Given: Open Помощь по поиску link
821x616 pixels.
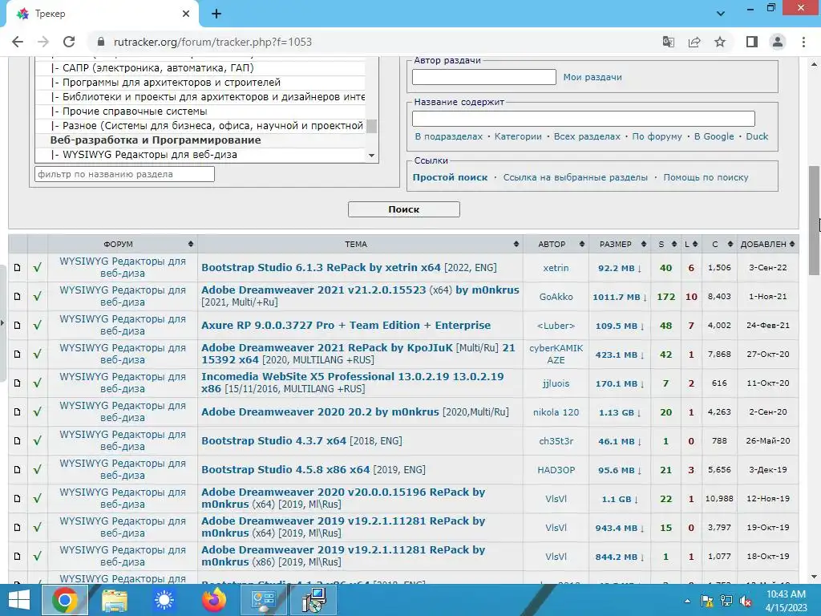Looking at the screenshot, I should (706, 177).
